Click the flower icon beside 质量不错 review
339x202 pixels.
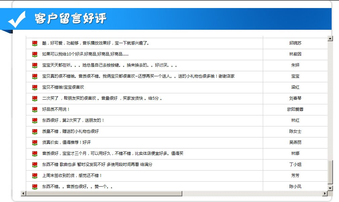pyautogui.click(x=35, y=131)
